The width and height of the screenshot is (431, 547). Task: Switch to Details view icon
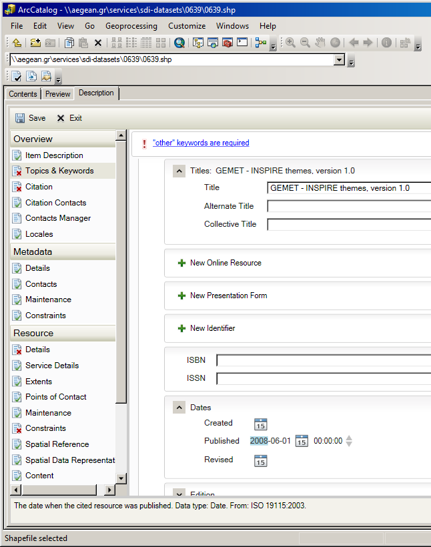146,43
